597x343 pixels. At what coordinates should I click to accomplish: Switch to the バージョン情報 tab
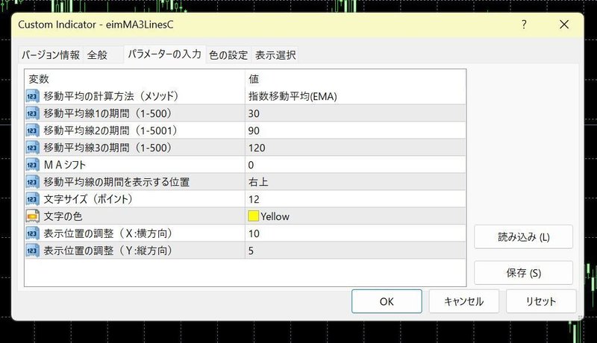pos(51,55)
